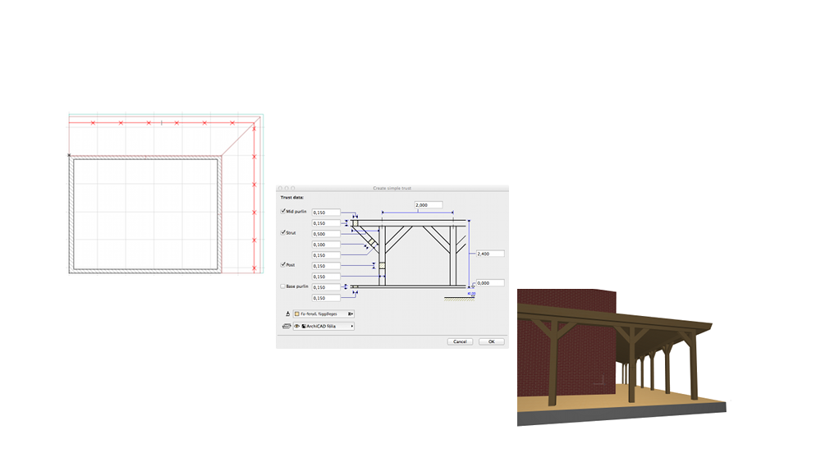Click the 0,000 base elevation field
The height and width of the screenshot is (476, 821).
(x=489, y=282)
